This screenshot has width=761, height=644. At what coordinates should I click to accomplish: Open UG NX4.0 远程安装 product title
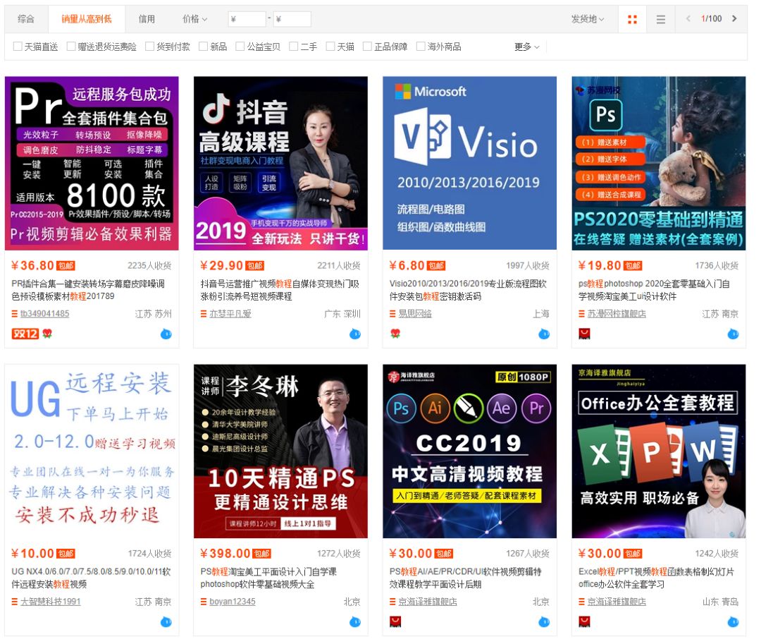pos(91,578)
